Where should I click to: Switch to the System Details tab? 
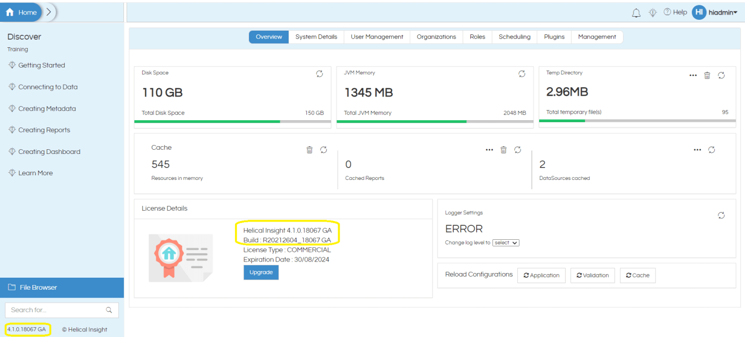(316, 37)
